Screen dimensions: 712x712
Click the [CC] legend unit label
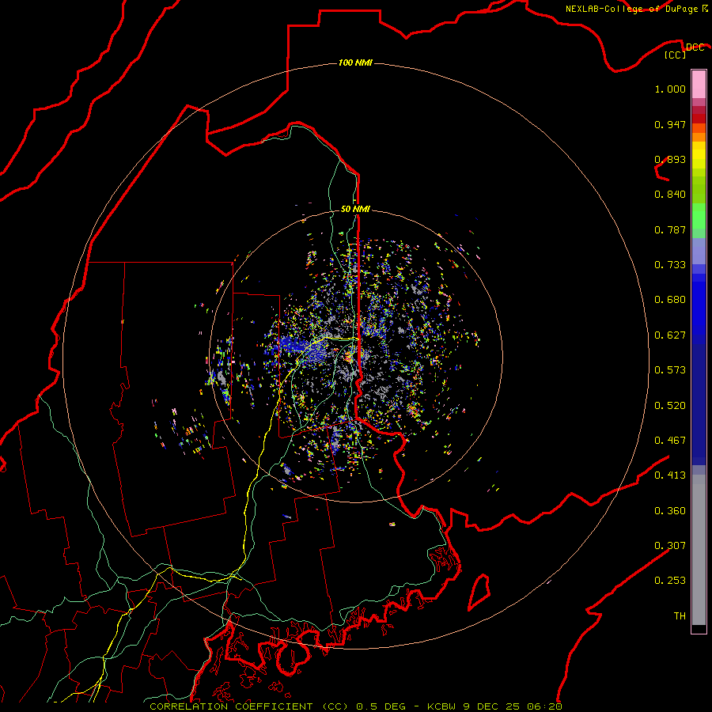tap(676, 55)
